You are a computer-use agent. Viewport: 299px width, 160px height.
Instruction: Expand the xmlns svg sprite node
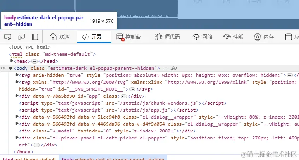[x=17, y=82]
